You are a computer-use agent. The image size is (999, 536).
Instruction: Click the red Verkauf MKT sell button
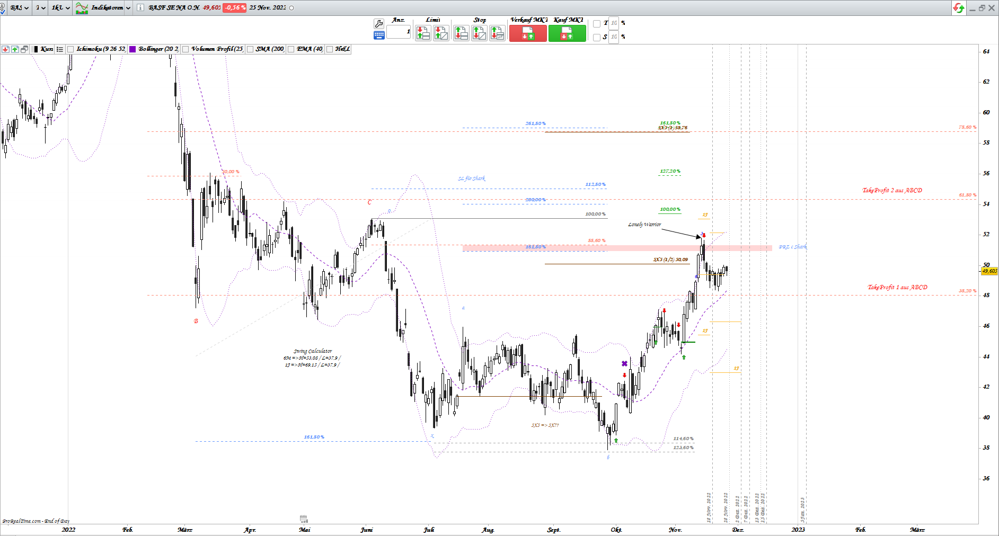528,33
